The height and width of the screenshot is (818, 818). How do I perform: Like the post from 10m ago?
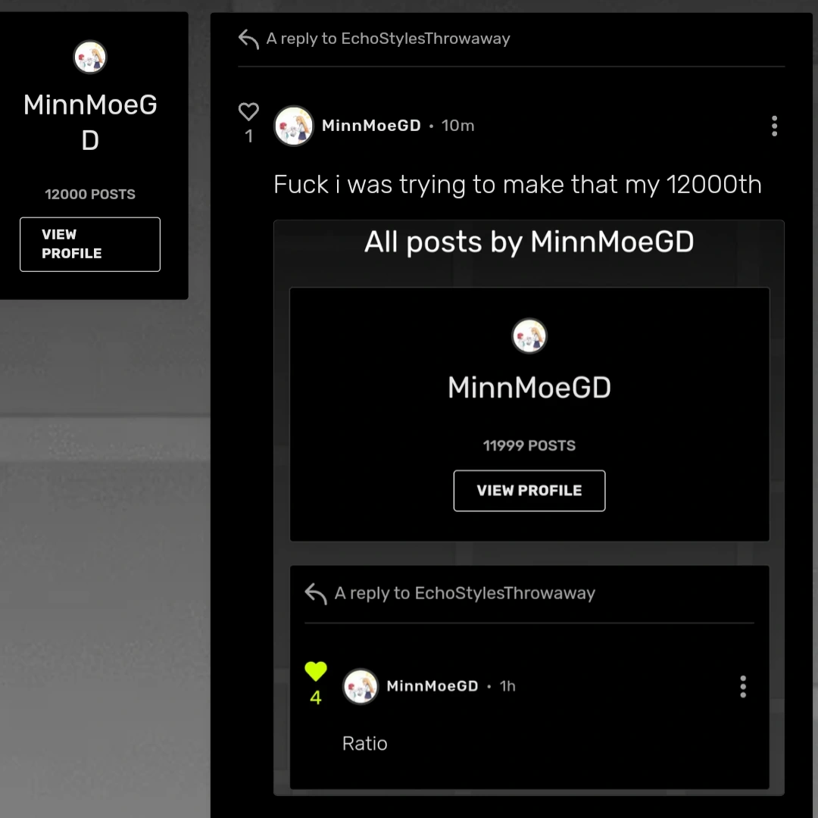[x=248, y=112]
